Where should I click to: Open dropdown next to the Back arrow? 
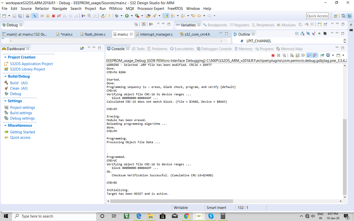204,16
